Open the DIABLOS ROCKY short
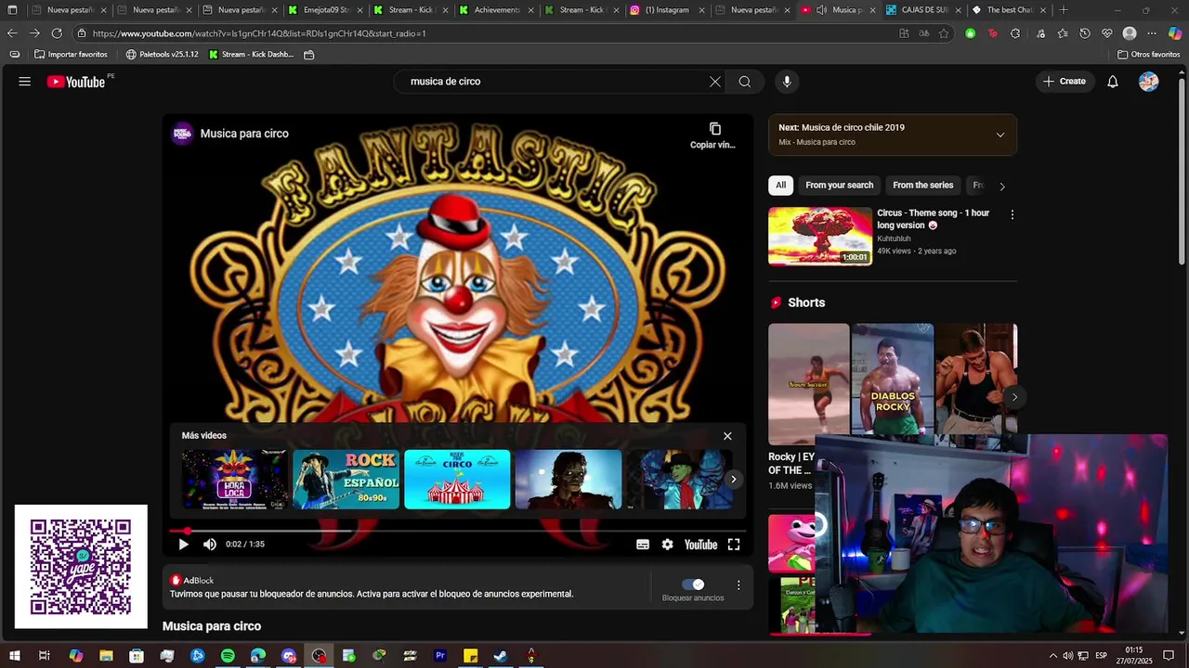This screenshot has width=1189, height=668. pos(893,384)
